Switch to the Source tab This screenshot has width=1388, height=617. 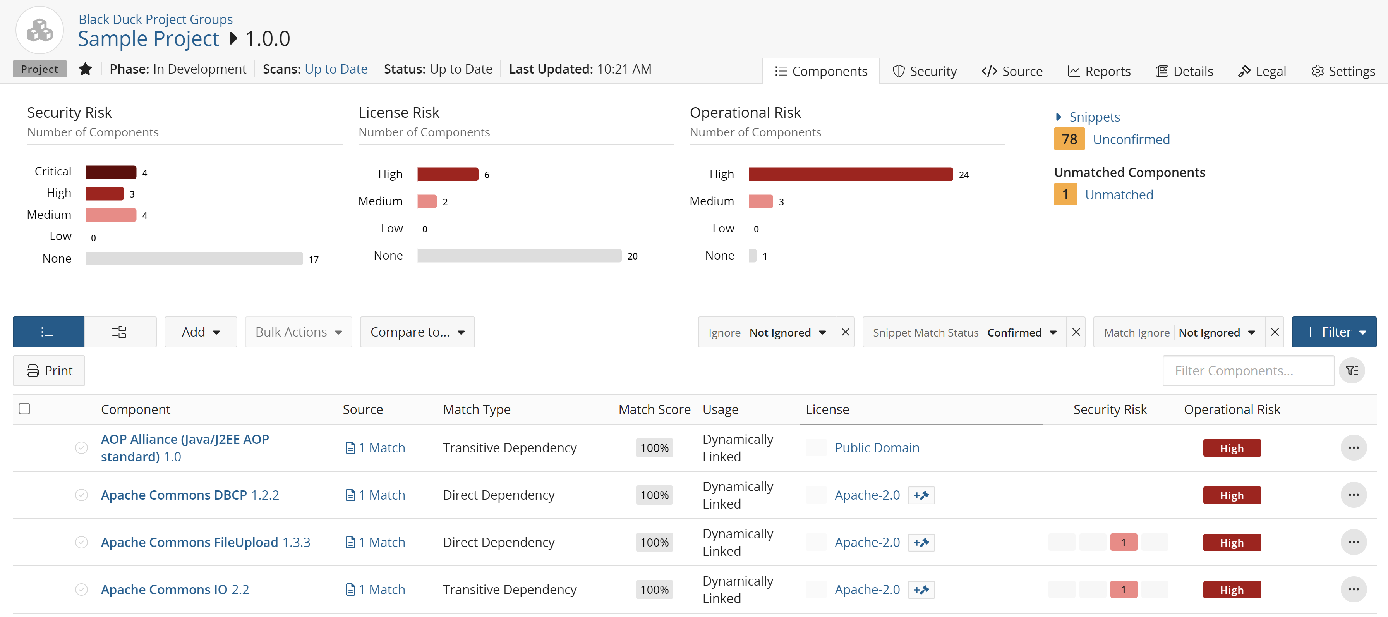[1012, 71]
